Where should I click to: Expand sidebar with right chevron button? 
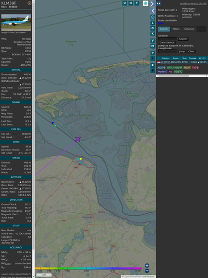152,4
